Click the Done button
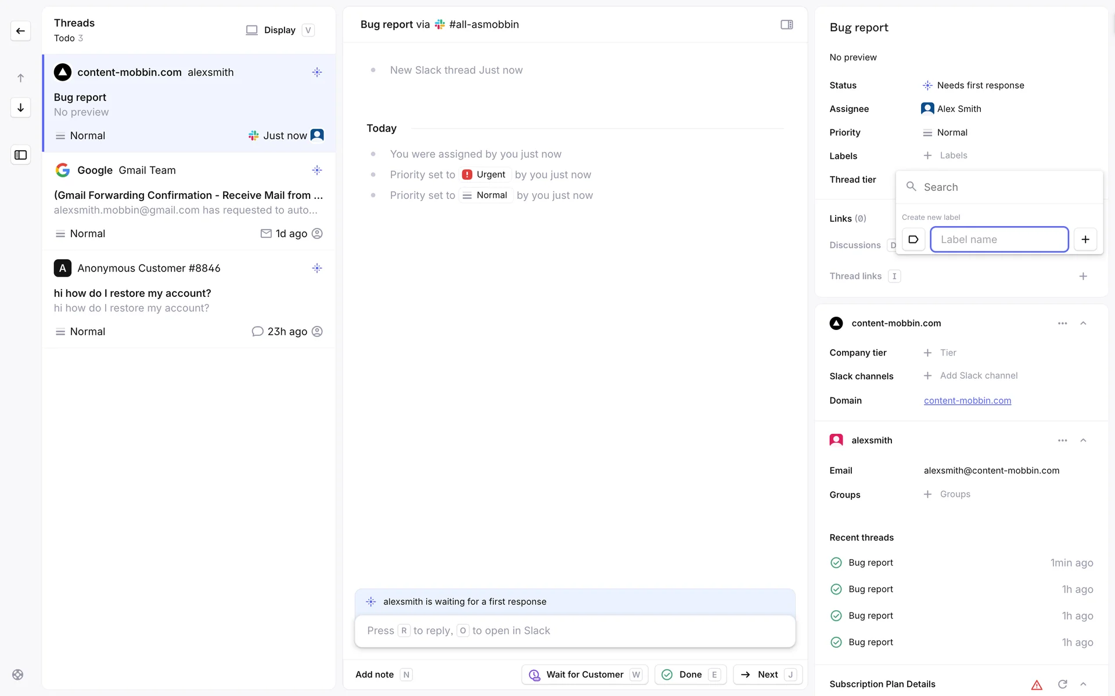This screenshot has height=696, width=1115. point(690,675)
